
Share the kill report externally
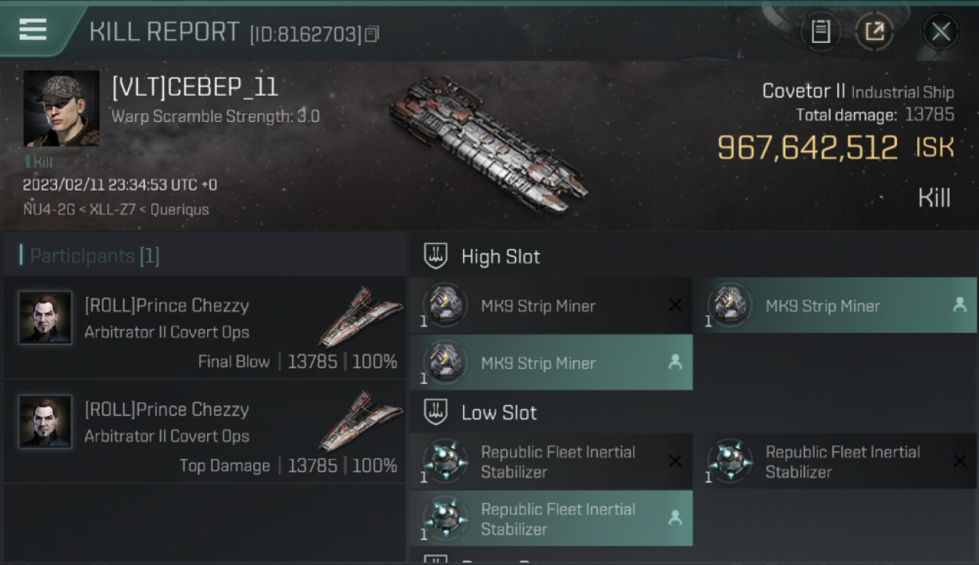[x=874, y=32]
